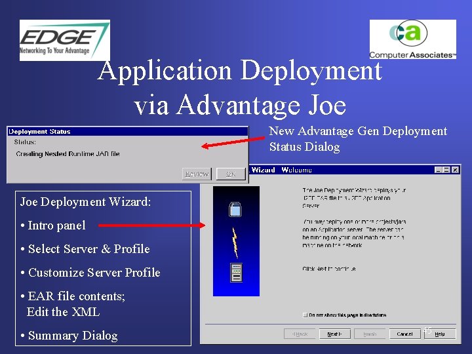472x354 pixels.
Task: Click 'Joe Deployment Wizard:' heading text
Action: pos(85,202)
